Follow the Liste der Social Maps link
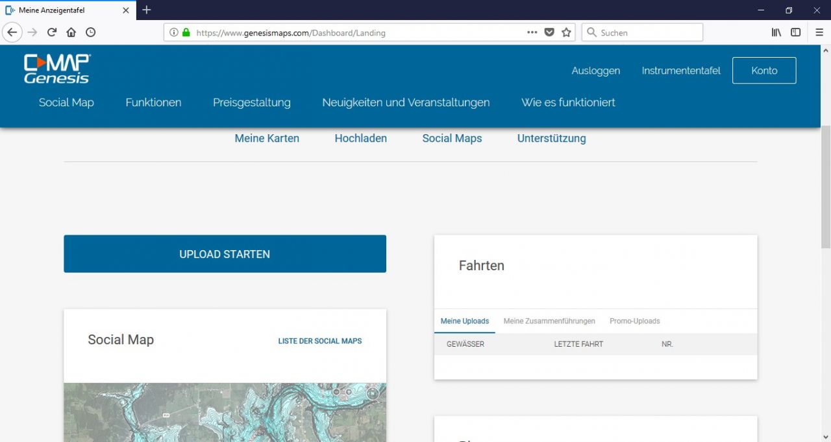The image size is (831, 442). [320, 341]
